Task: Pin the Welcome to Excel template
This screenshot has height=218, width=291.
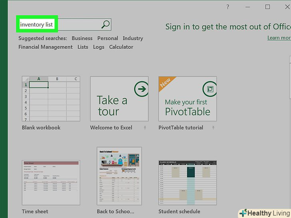Action: click(145, 127)
